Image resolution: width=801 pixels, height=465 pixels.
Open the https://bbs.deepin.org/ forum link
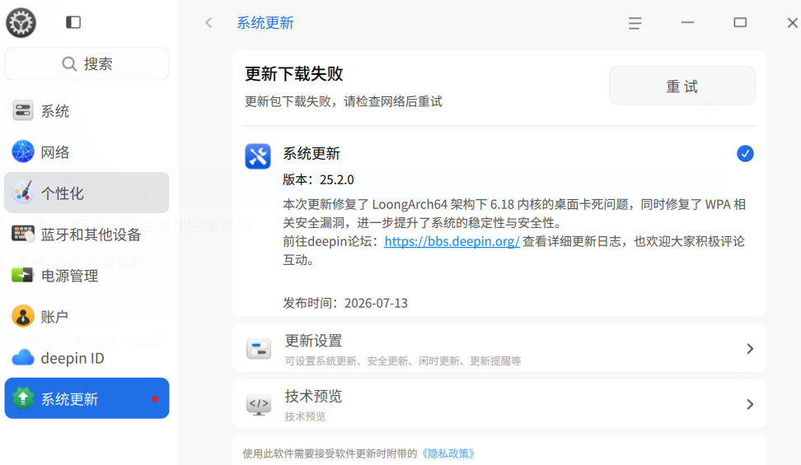[x=452, y=241]
